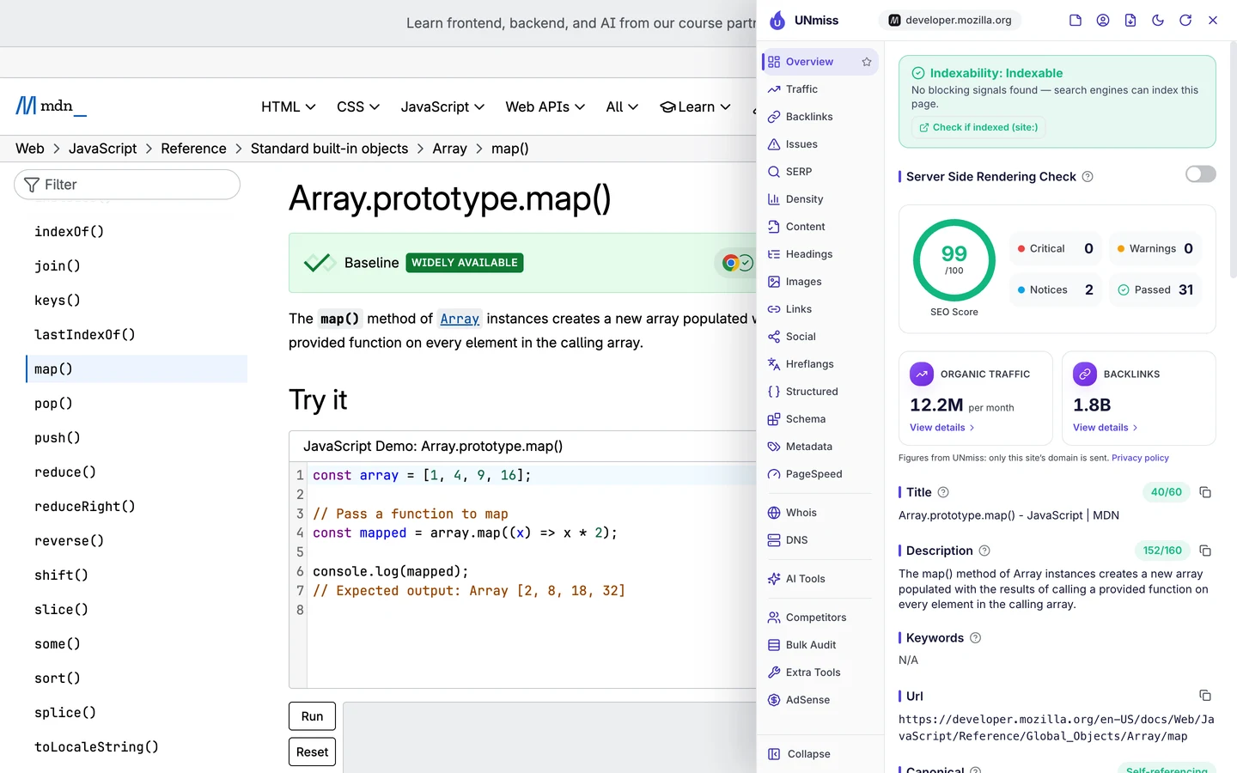The width and height of the screenshot is (1237, 773).
Task: Click the browser compatibility icon in Baseline banner
Action: click(737, 263)
